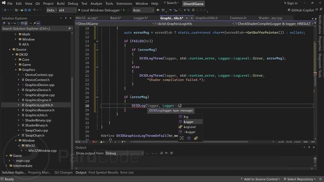Viewport: 324px width, 182px height.
Task: Click the Start Without Debugging icon
Action: coord(124,10)
